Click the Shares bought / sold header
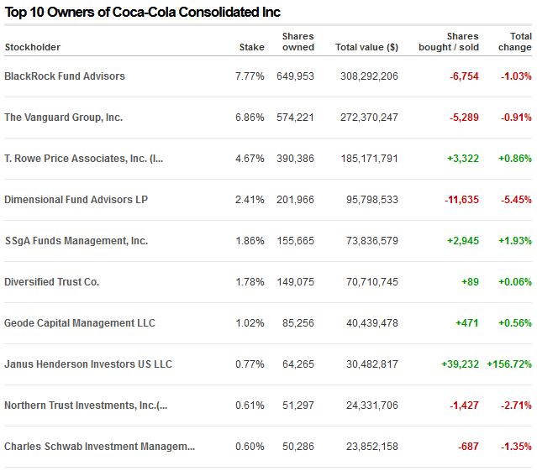 point(449,42)
